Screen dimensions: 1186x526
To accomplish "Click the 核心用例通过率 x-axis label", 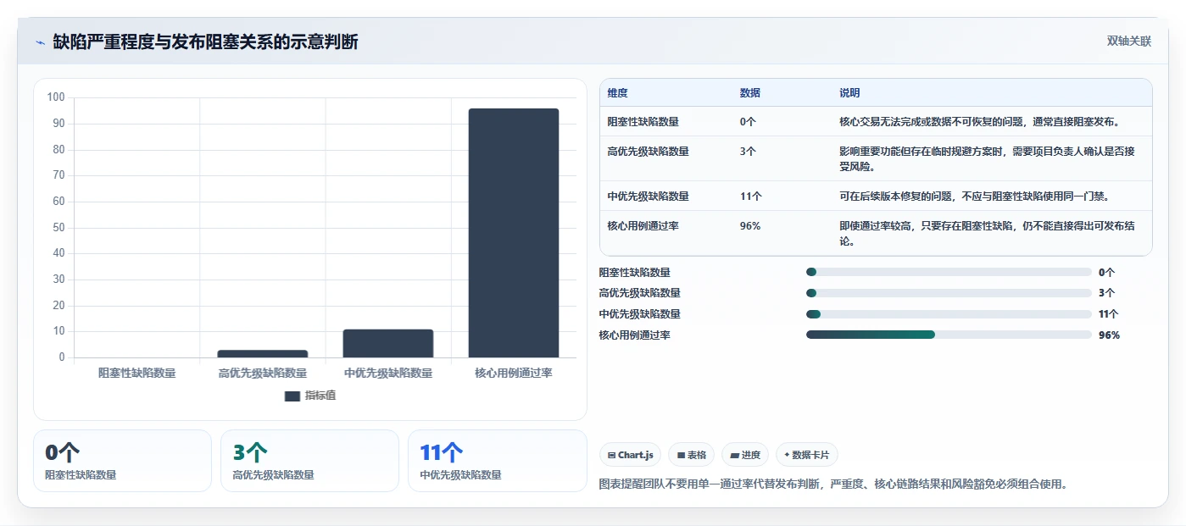I will [514, 373].
